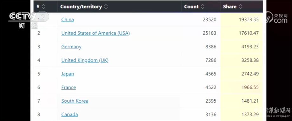Image resolution: width=292 pixels, height=121 pixels.
Task: Sort the Count column
Action: 202,7
